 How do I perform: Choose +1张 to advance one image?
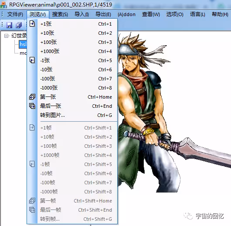[x=72, y=24]
